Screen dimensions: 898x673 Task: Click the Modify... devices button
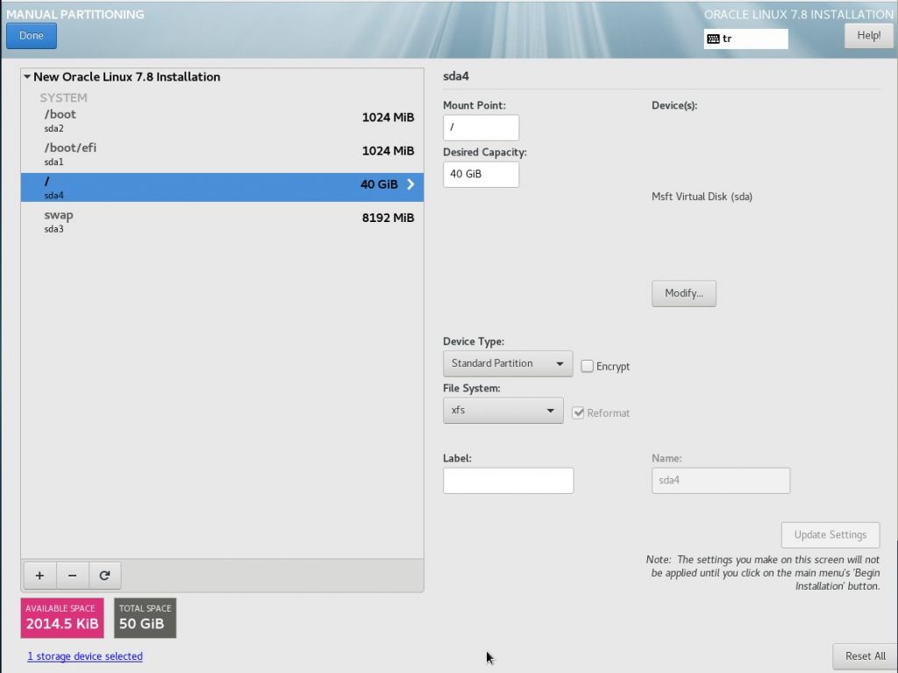click(x=684, y=293)
